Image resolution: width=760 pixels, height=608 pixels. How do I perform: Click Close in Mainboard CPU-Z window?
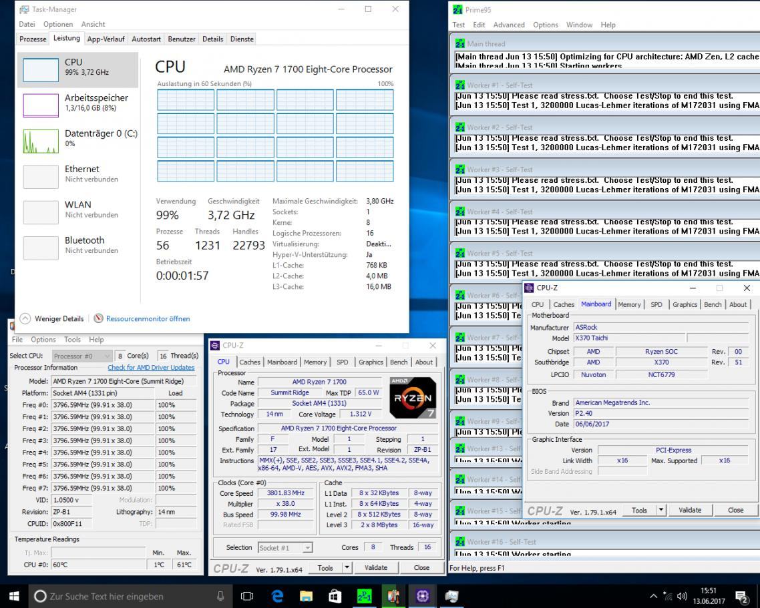point(735,510)
